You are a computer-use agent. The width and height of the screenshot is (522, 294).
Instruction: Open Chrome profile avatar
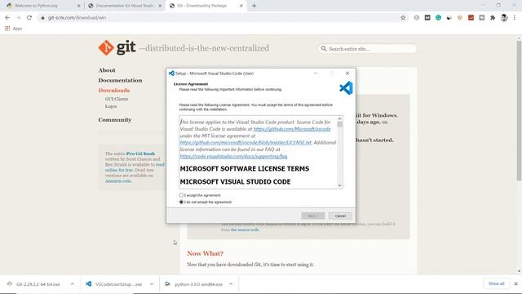pyautogui.click(x=504, y=18)
